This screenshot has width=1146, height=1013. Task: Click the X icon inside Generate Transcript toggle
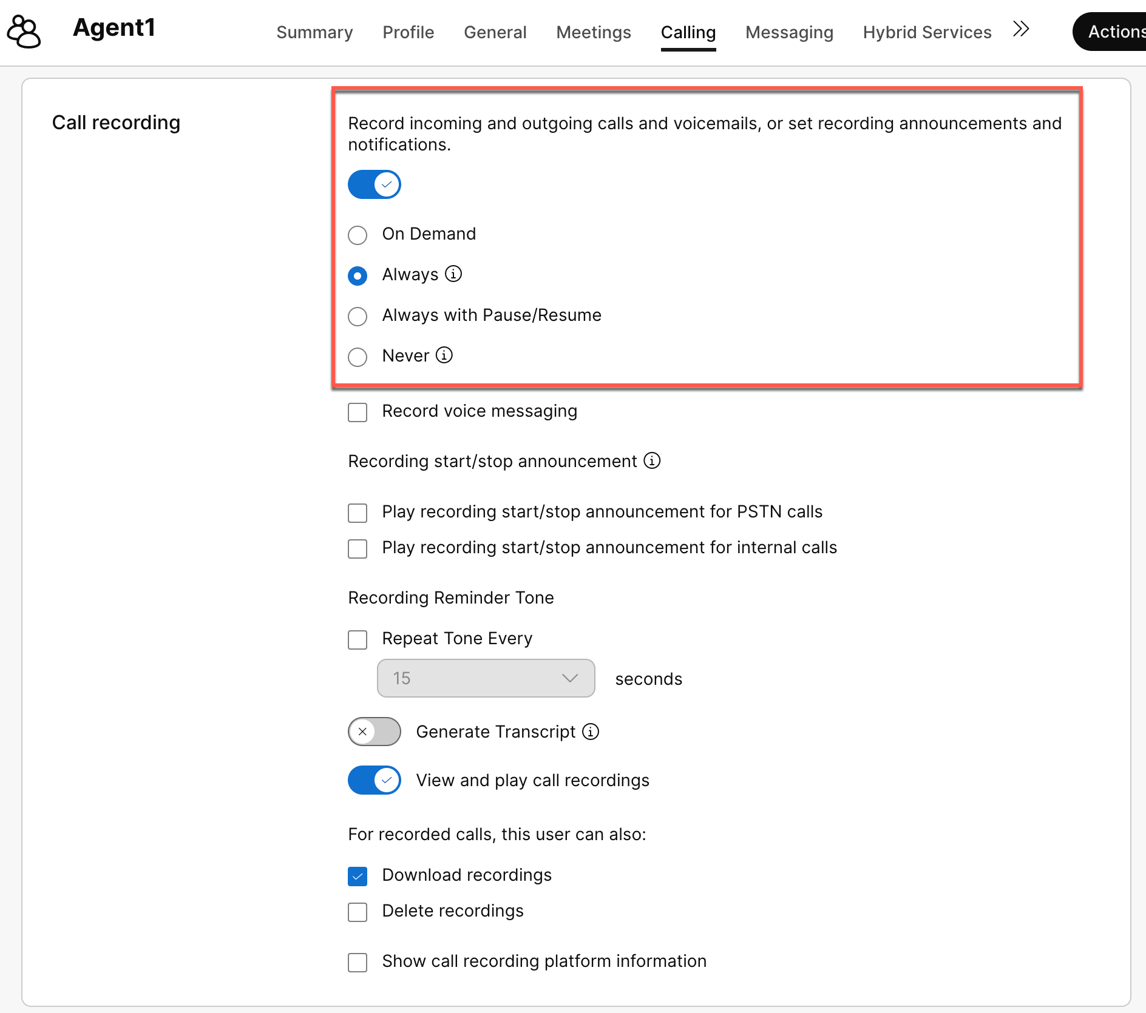tap(364, 732)
